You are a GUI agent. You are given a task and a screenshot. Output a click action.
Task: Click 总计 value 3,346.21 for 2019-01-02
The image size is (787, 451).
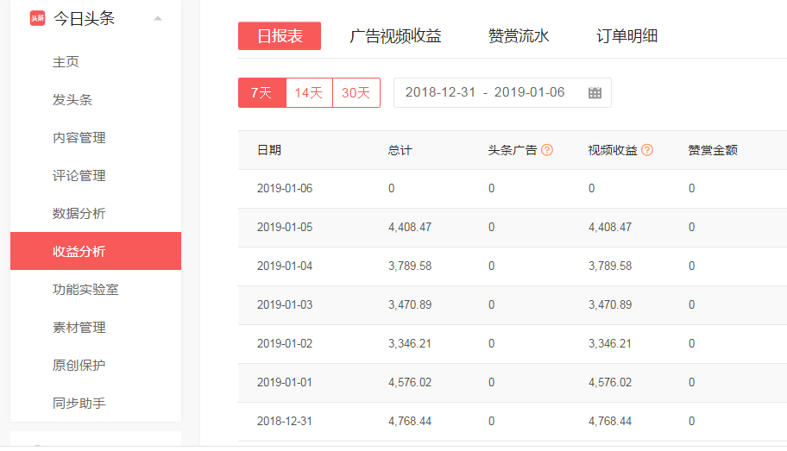(410, 344)
